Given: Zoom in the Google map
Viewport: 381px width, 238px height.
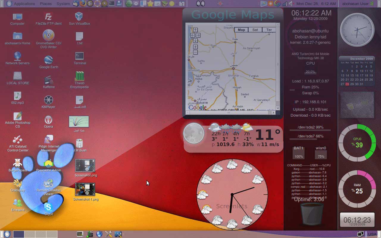Looking at the screenshot, I should click(x=195, y=47).
